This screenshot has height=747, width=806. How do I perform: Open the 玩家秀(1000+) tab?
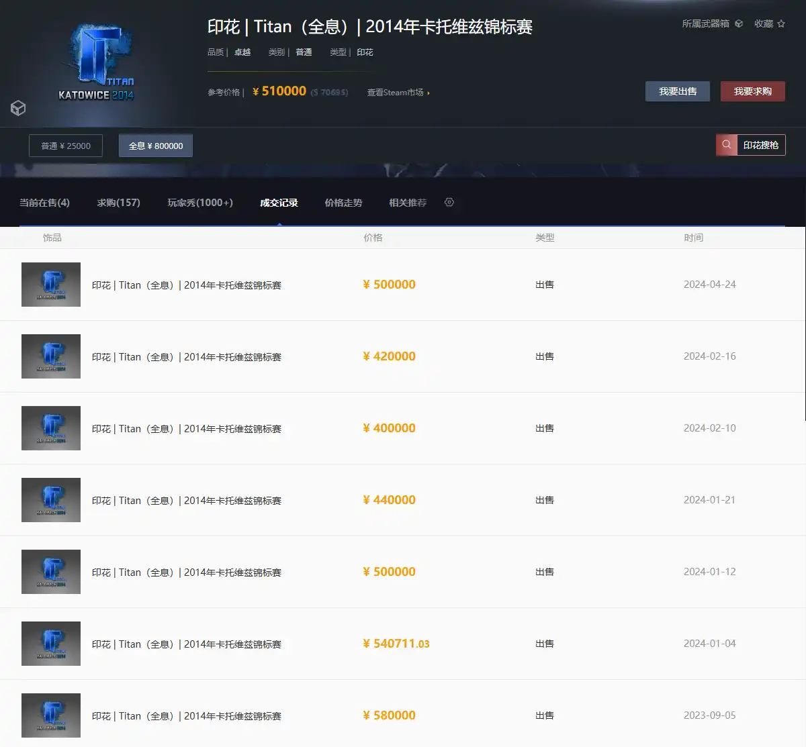[x=199, y=202]
